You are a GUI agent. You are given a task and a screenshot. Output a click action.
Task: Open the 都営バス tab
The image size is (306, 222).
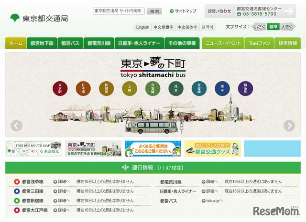(70, 43)
